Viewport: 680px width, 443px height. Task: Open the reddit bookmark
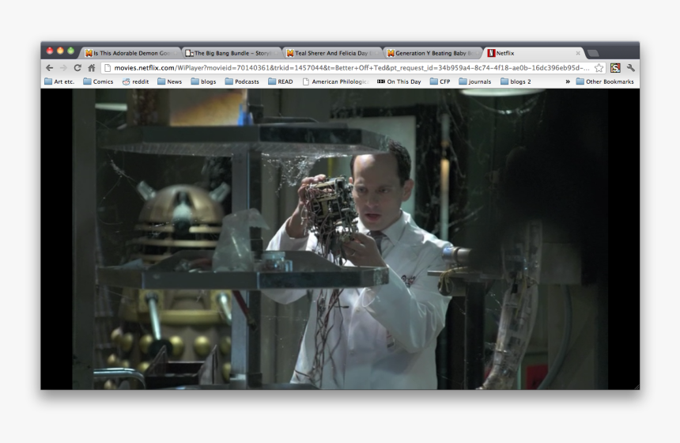coord(135,81)
